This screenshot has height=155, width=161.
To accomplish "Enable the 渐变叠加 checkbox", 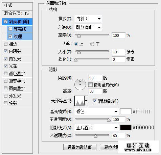I will (5, 81).
